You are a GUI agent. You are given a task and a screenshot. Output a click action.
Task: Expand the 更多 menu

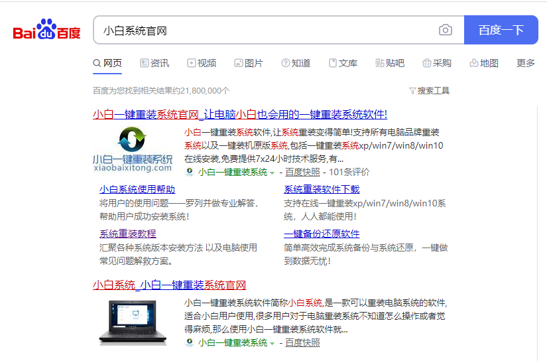[x=526, y=63]
